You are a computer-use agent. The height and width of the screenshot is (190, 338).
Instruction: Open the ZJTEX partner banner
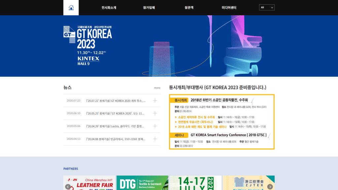click(x=249, y=183)
